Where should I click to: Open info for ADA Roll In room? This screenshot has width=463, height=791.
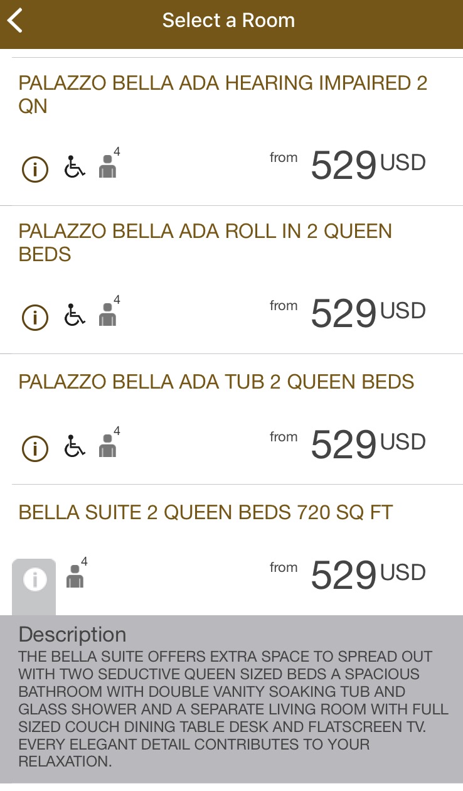point(35,317)
